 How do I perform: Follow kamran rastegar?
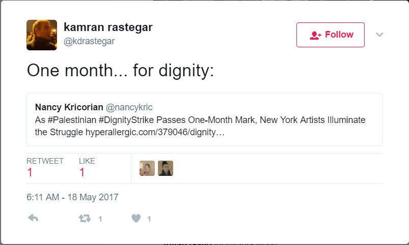tap(331, 35)
